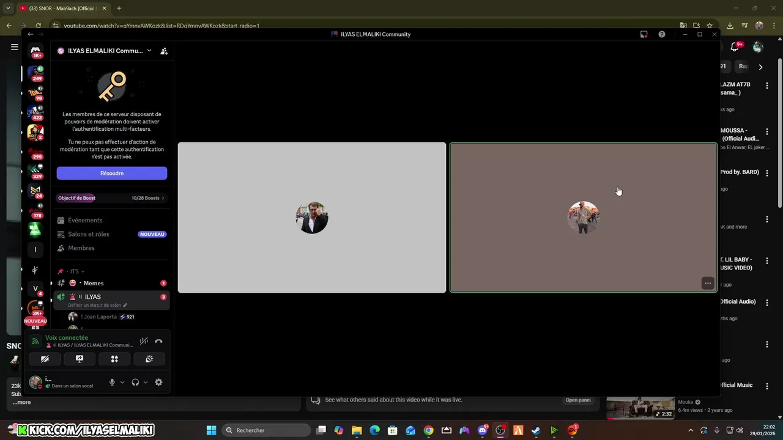Open the Windows Start menu
This screenshot has width=783, height=440.
coord(211,430)
